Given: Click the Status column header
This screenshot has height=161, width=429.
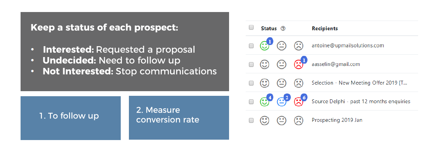Looking at the screenshot, I should pyautogui.click(x=269, y=28).
